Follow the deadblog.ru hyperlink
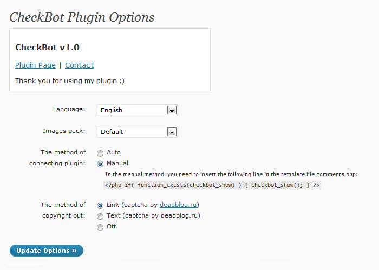 pyautogui.click(x=178, y=205)
